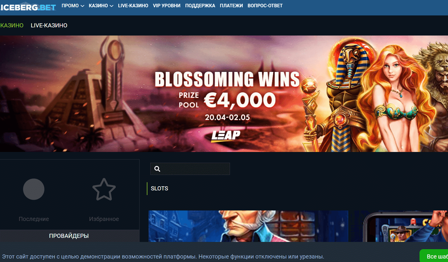Go to VIP УРОВНИ page
448x262 pixels.
click(x=167, y=6)
